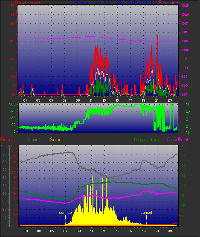Select the Pioggia legend label
Screen dimensions: 200x237
8,140
